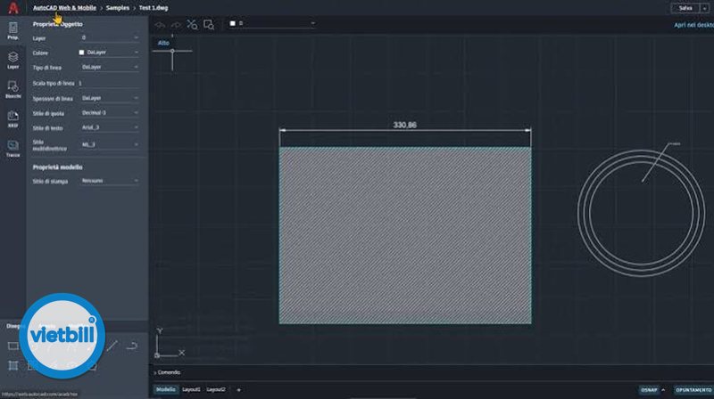Click the Spessore di linea label
Viewport: 714px width, 399px height.
point(53,99)
